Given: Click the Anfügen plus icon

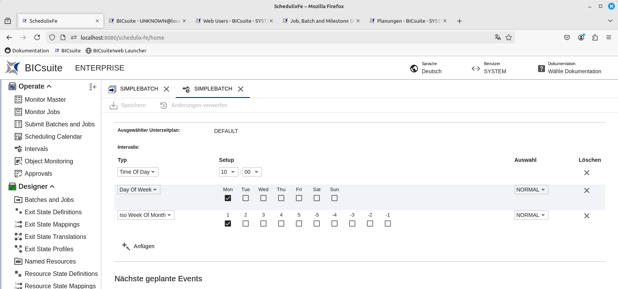Looking at the screenshot, I should pos(126,246).
